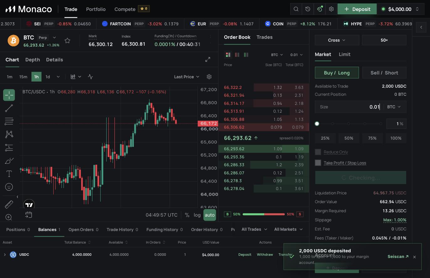
Task: Open the history clock icon
Action: 308,9
